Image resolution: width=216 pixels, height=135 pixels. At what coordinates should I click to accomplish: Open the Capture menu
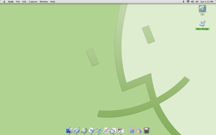pyautogui.click(x=33, y=2)
